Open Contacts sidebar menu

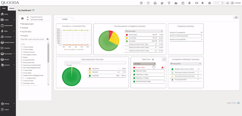pyautogui.click(x=8, y=65)
